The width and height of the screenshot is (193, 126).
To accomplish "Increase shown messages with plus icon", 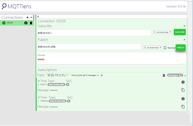I will [x=102, y=75].
